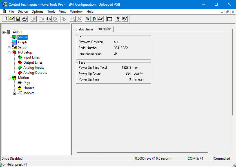Image resolution: width=236 pixels, height=167 pixels.
Task: Click the horizontal scrollbar below the panel
Action: (x=142, y=153)
